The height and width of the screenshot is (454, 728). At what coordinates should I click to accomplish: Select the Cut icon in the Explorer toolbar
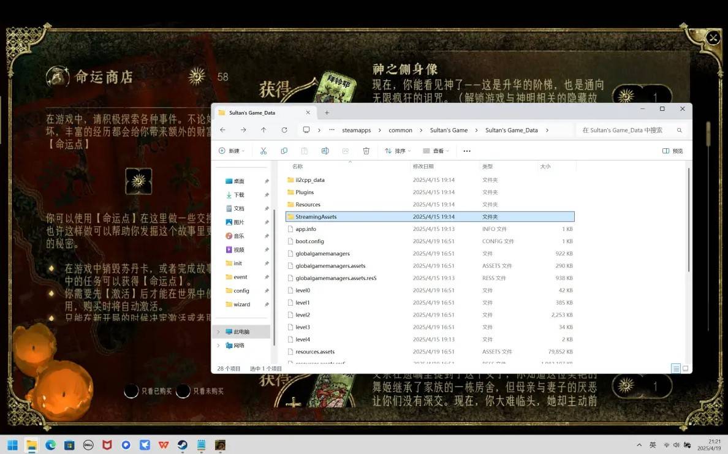(x=264, y=150)
